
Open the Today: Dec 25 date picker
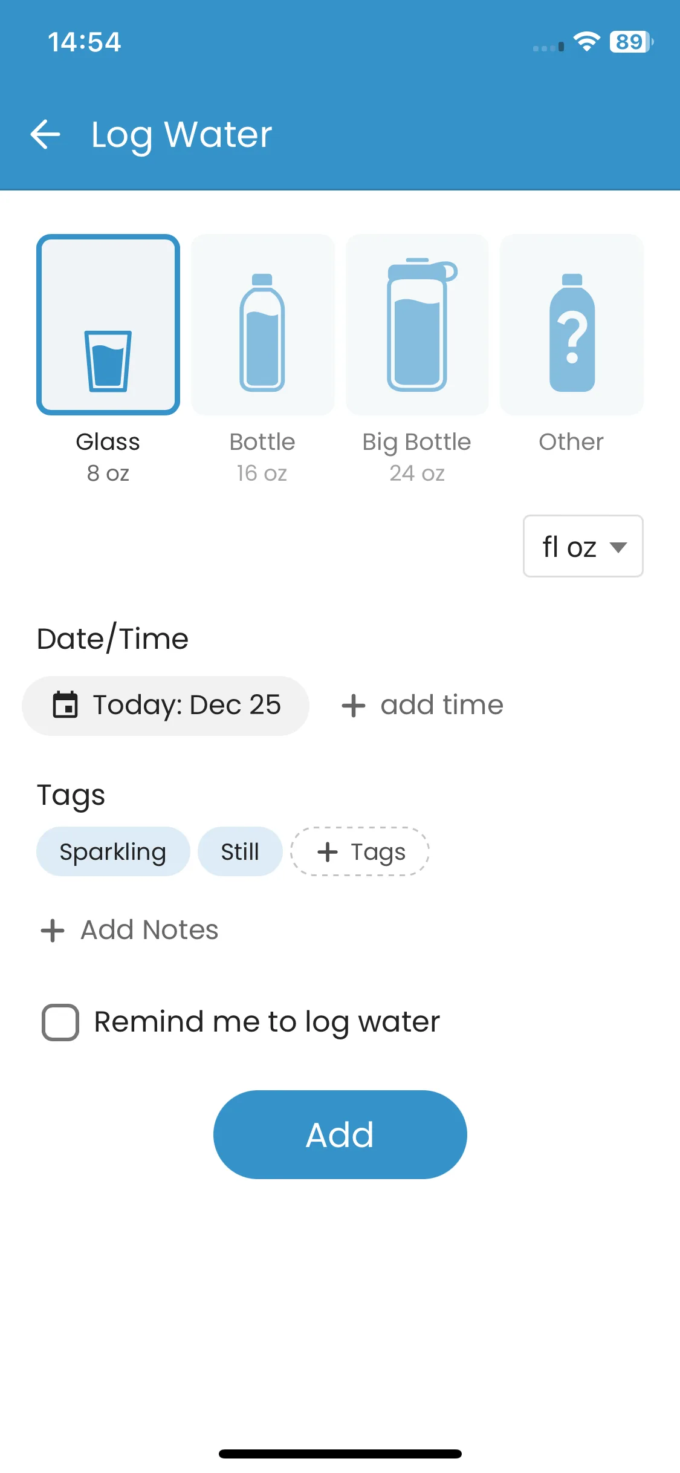186,705
